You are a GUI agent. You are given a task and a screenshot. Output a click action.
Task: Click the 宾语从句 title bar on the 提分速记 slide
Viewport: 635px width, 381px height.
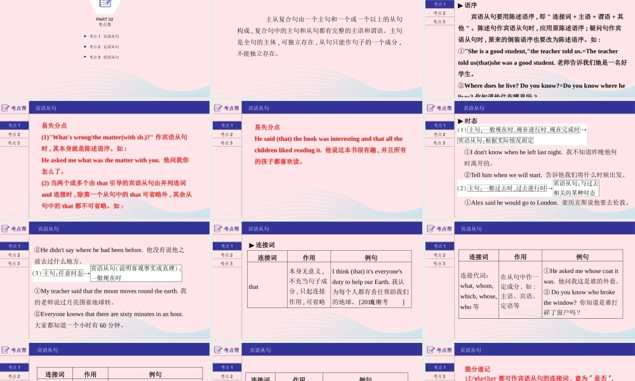tap(545, 350)
